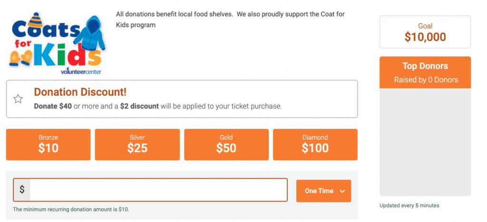This screenshot has width=487, height=222.
Task: Click the empty Top Donors list area
Action: 425,142
